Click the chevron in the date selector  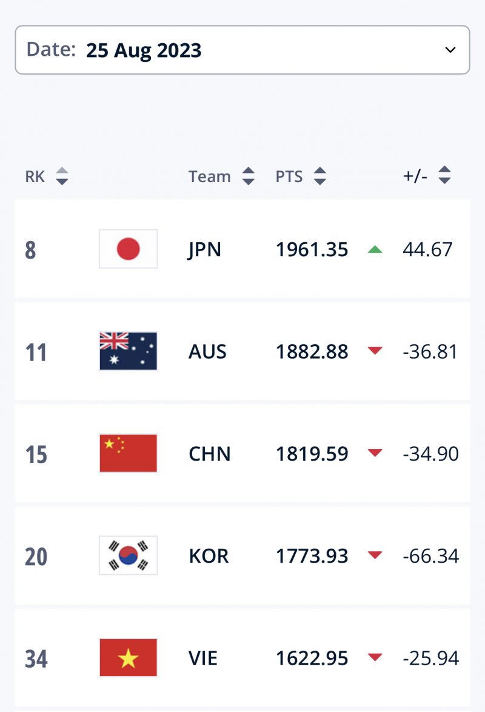(x=450, y=50)
